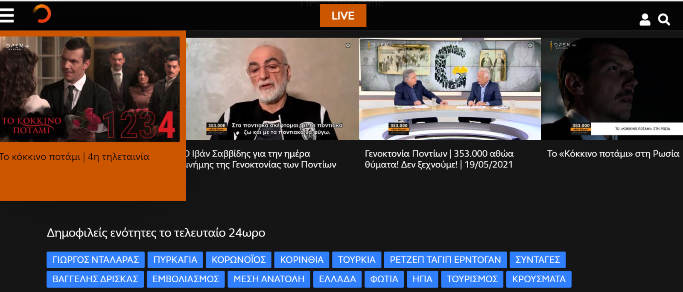Open the Το κόκκινο ποτάμι 4η τηλεταινία thumbnail
Viewport: 683px width, 292px height.
[x=90, y=89]
